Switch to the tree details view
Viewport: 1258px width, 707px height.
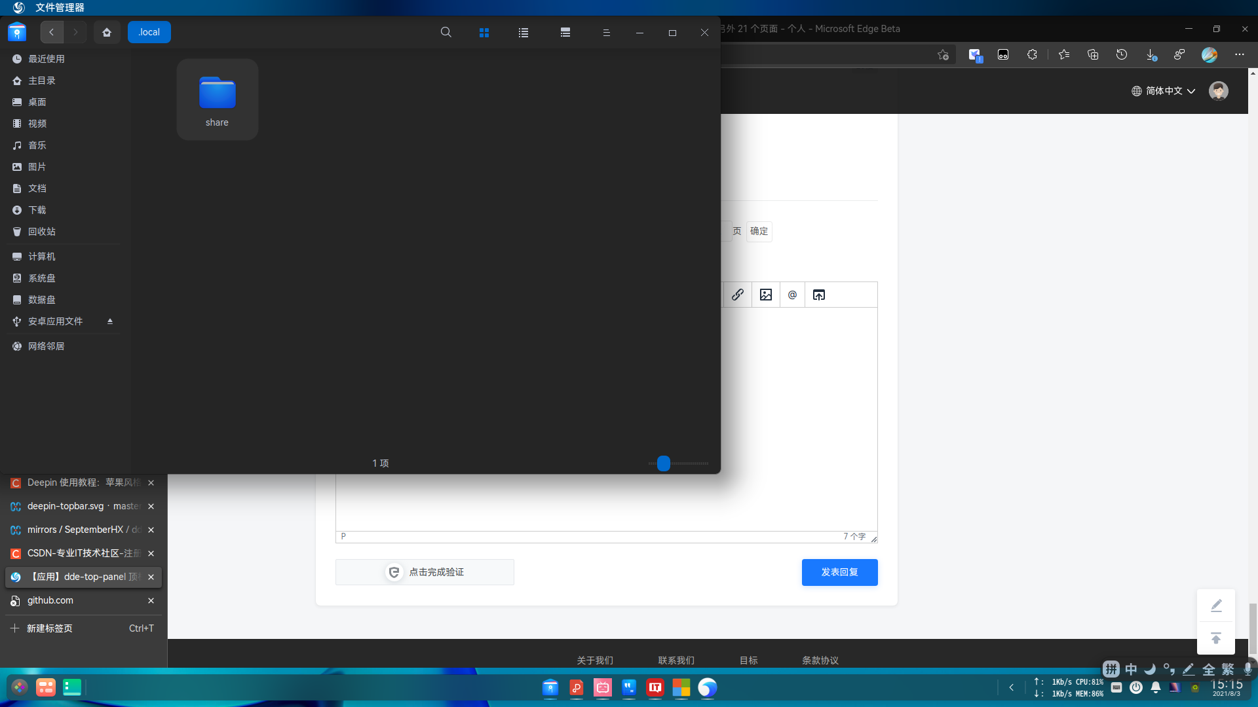565,33
